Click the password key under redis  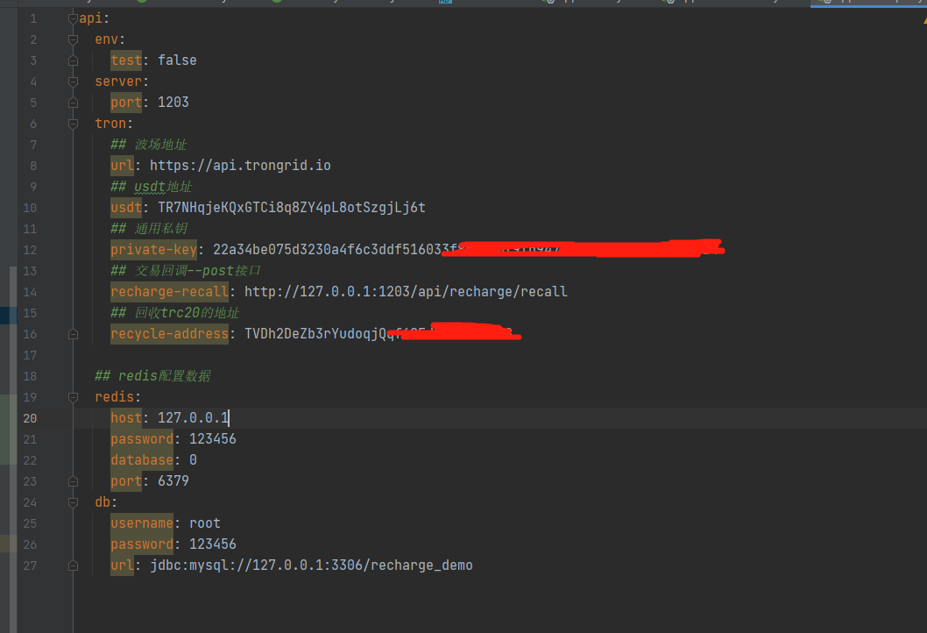pos(142,439)
